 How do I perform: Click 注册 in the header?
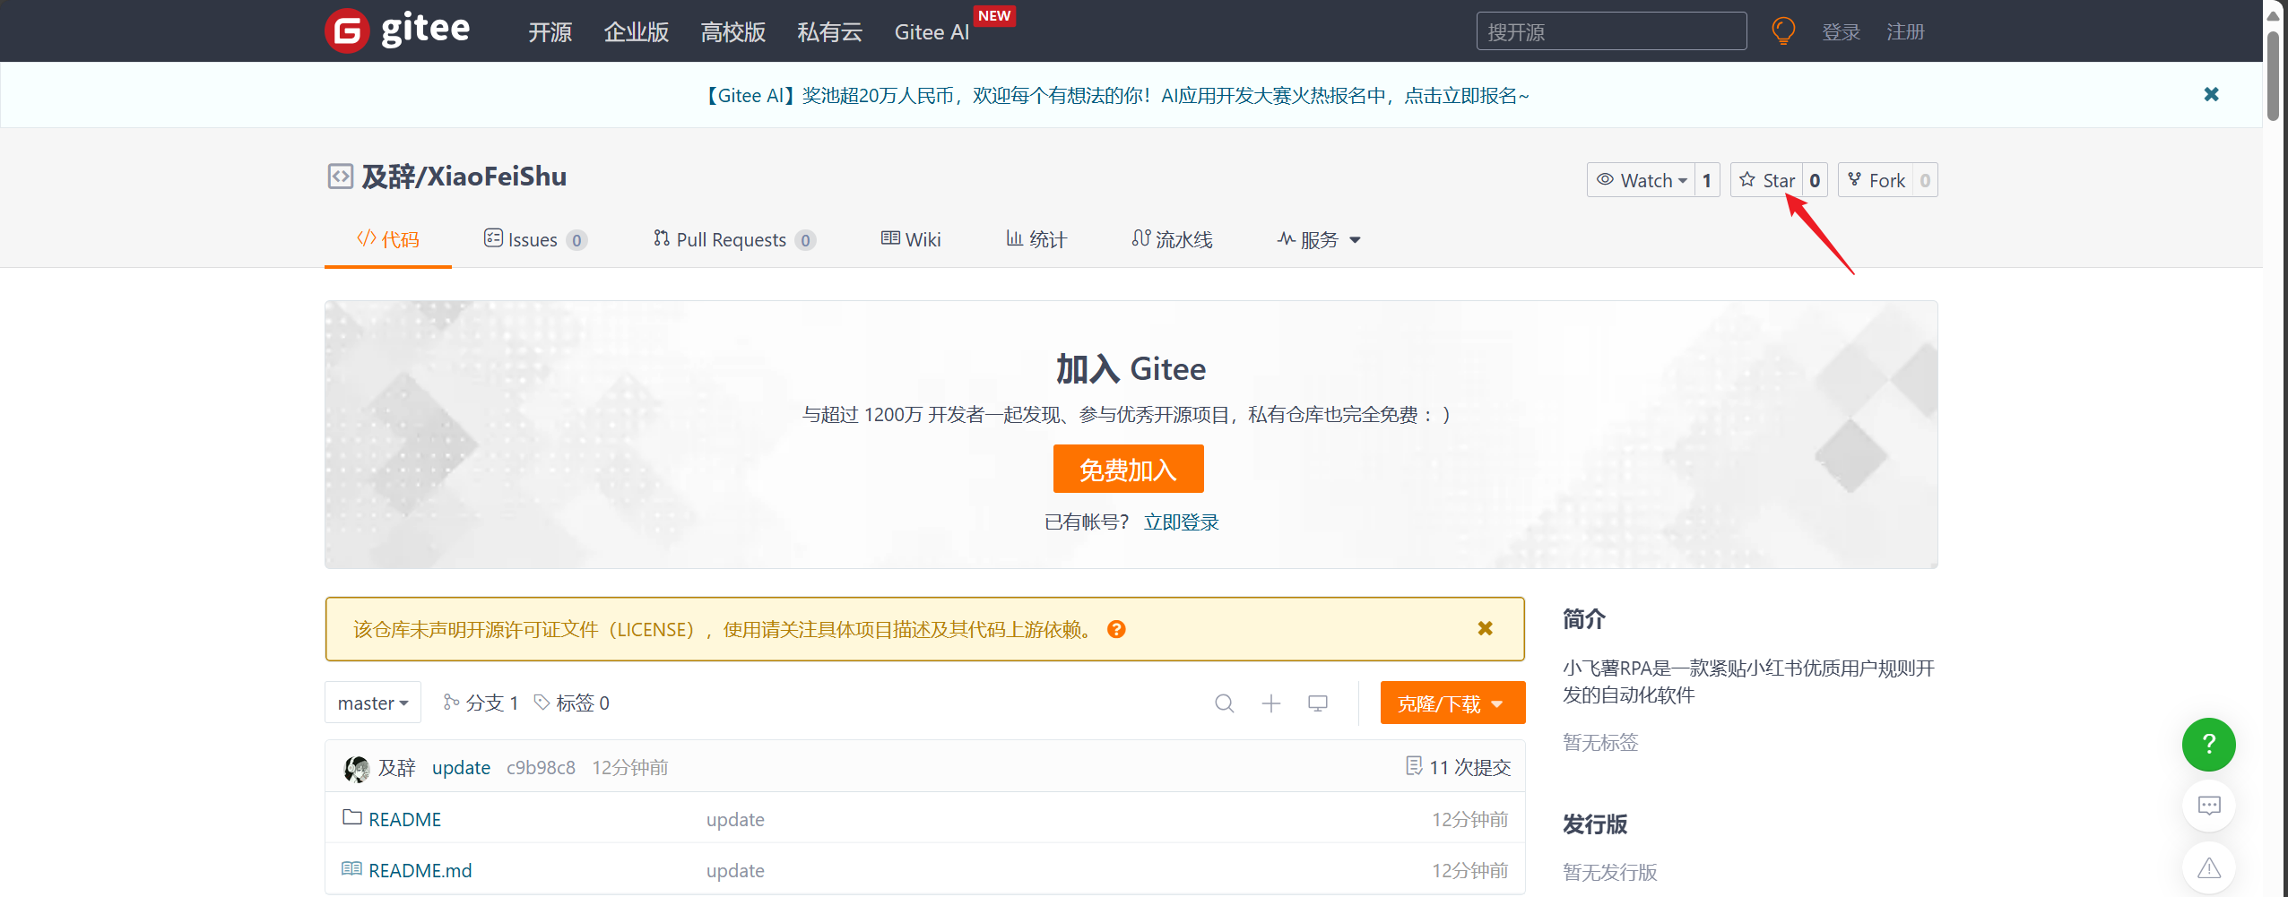pyautogui.click(x=1906, y=32)
